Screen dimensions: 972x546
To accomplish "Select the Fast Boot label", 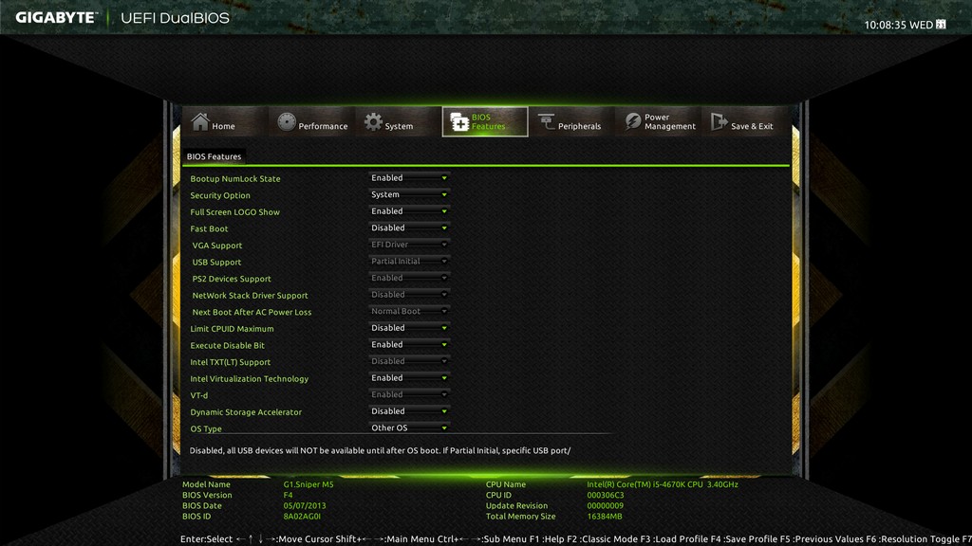I will 209,228.
